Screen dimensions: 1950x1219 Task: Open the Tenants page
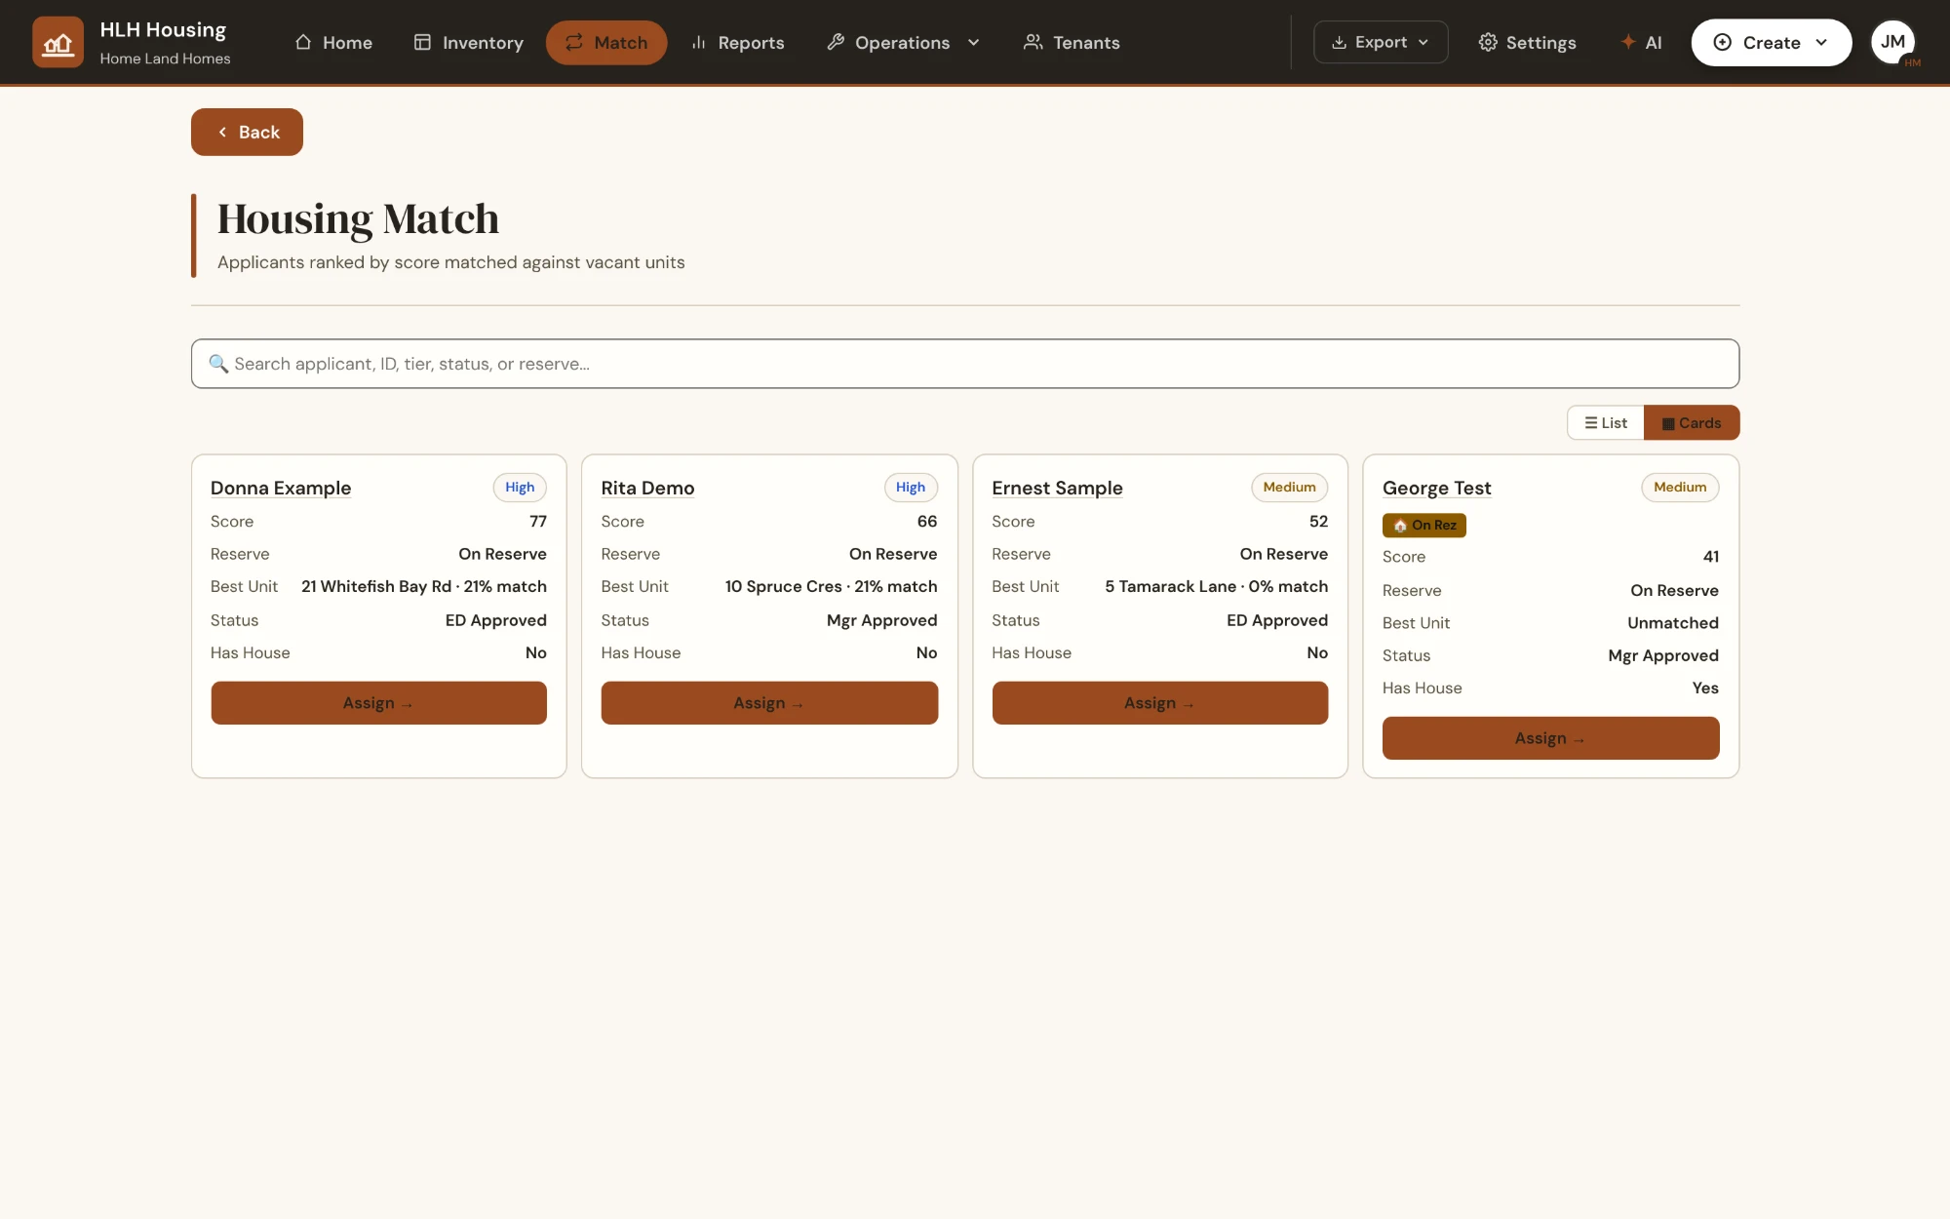[1072, 43]
